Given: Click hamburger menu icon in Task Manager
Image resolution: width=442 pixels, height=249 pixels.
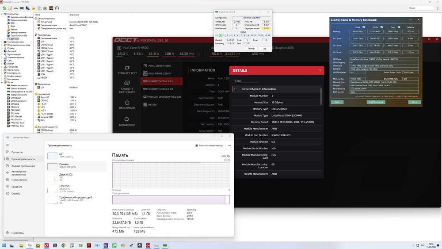Looking at the screenshot, I should [x=8, y=145].
